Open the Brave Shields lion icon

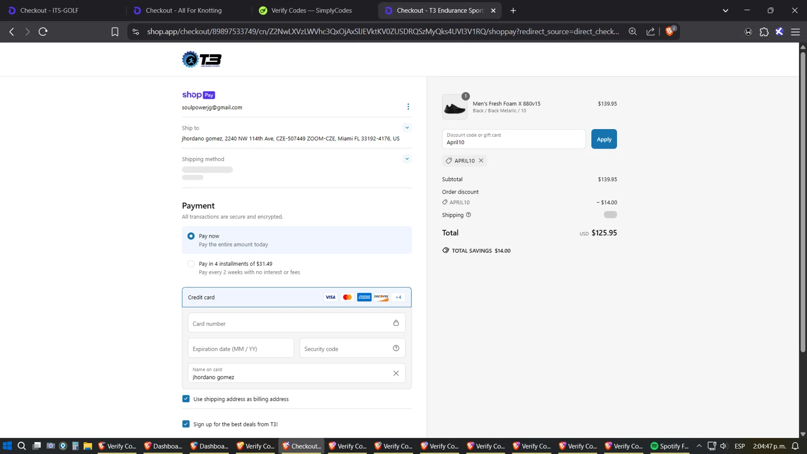[x=670, y=31]
